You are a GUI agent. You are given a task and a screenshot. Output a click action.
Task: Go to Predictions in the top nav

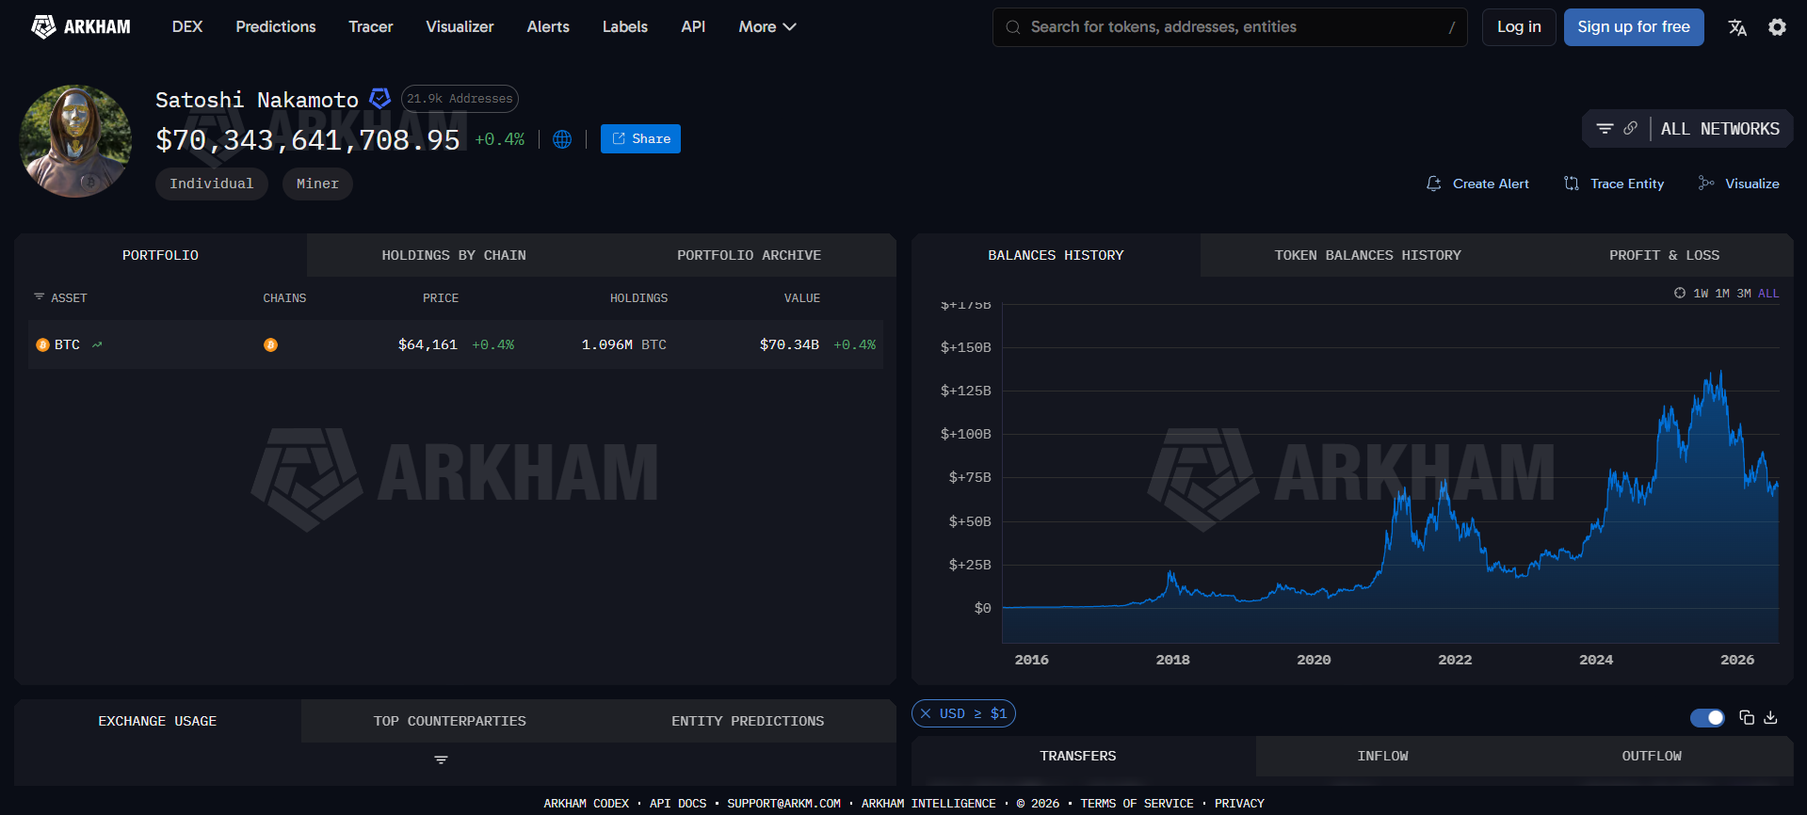click(276, 27)
